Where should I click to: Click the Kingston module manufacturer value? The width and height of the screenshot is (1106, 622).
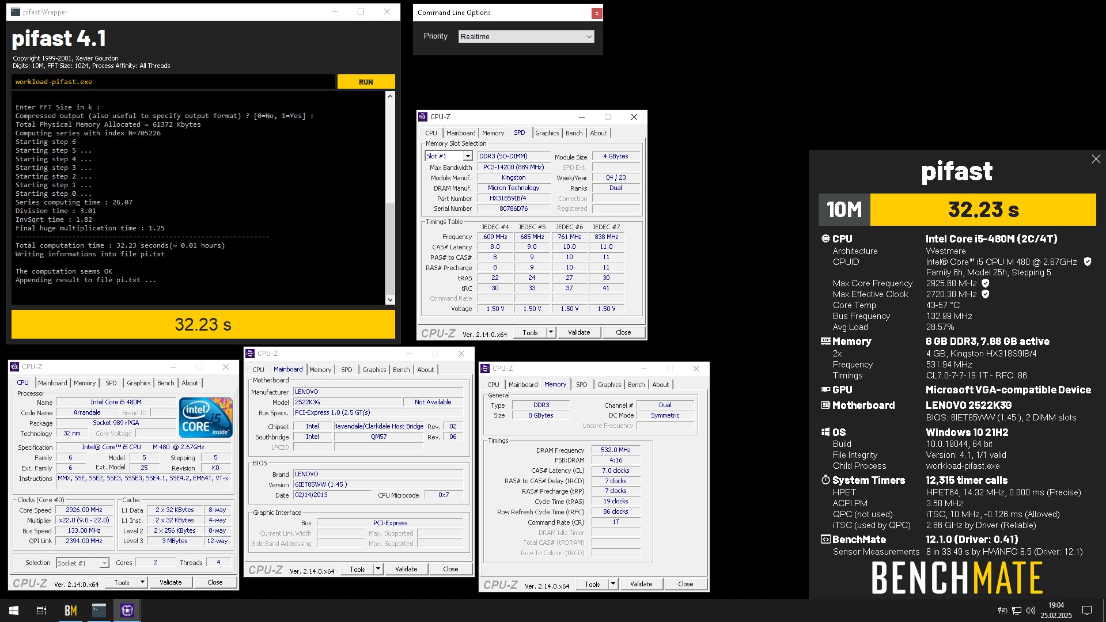[513, 177]
